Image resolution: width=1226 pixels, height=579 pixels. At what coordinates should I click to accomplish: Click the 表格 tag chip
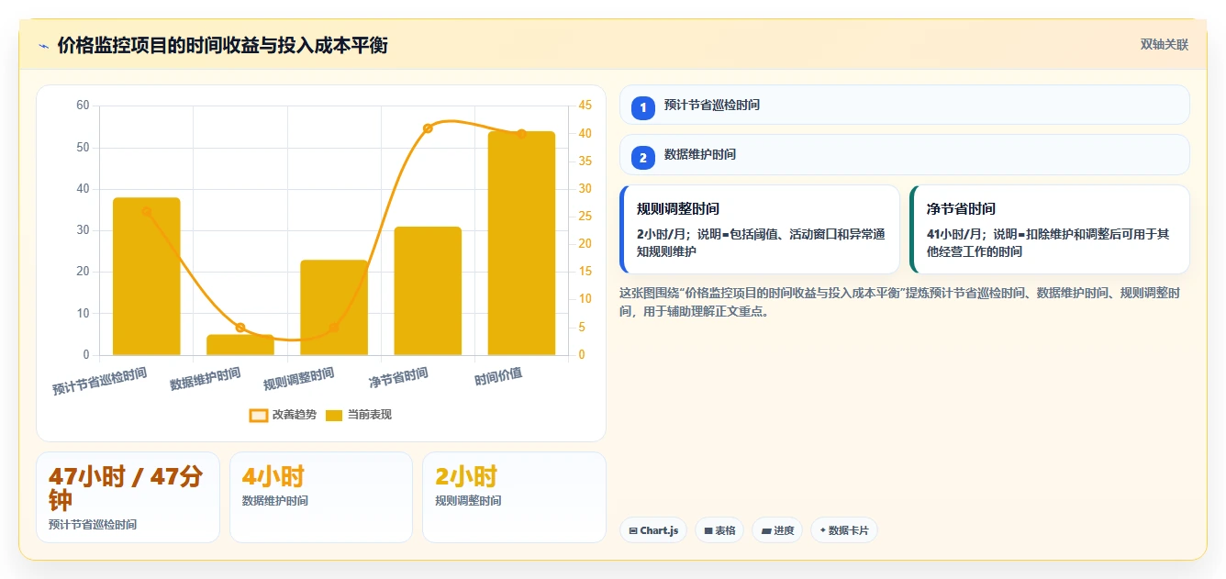point(719,530)
